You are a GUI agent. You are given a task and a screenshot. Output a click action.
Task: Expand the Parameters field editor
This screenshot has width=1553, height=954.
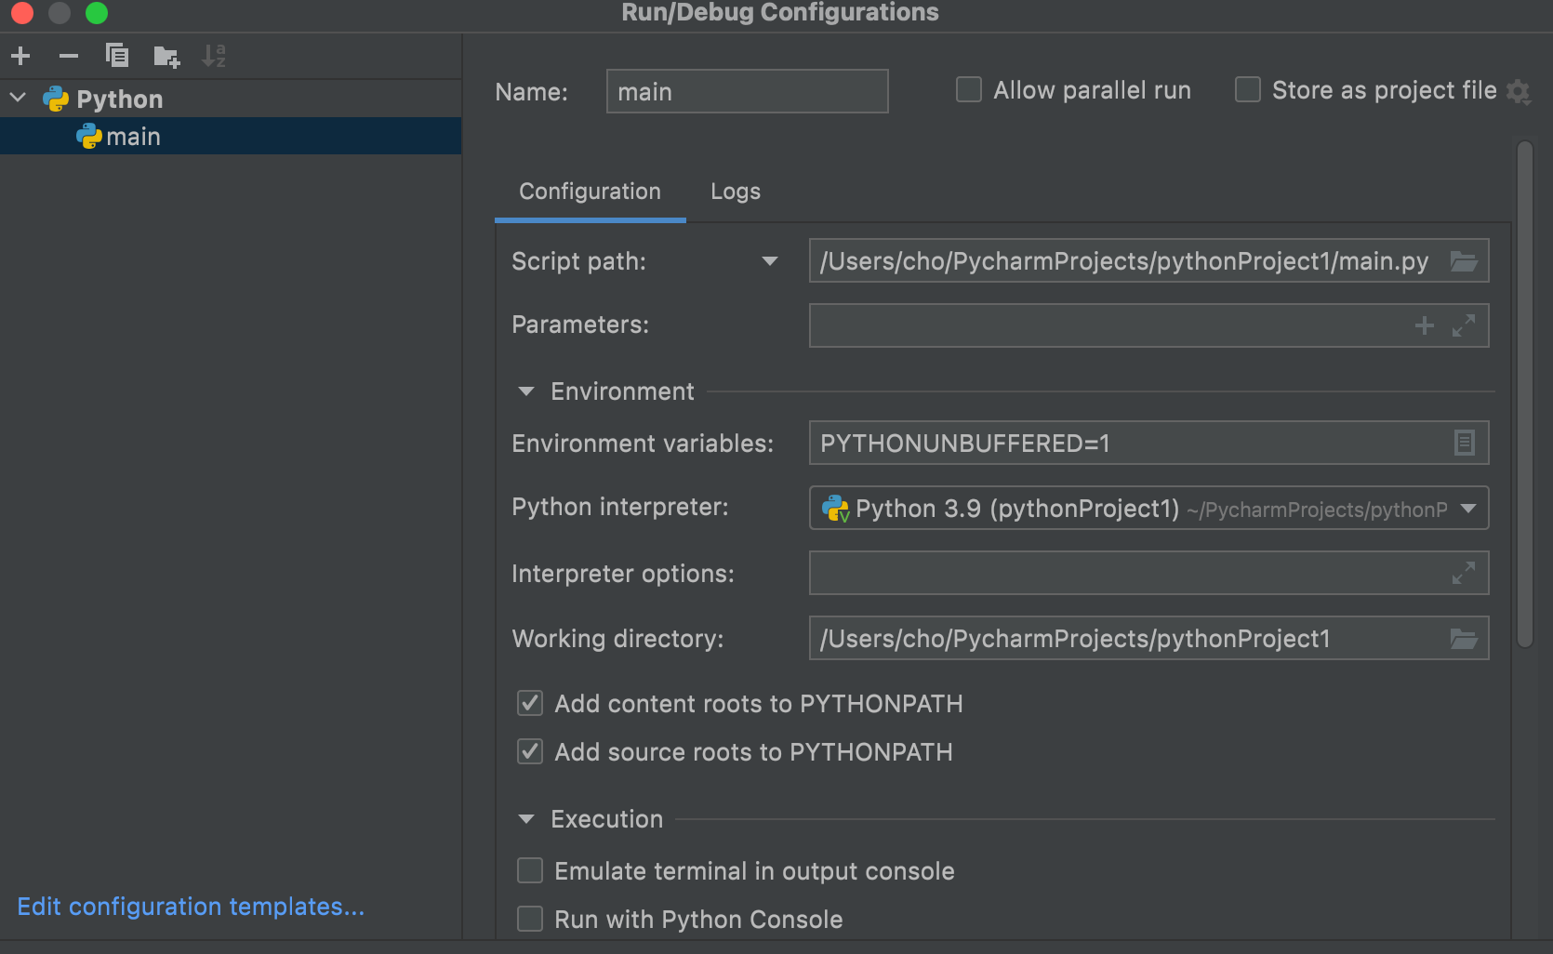[x=1464, y=325]
